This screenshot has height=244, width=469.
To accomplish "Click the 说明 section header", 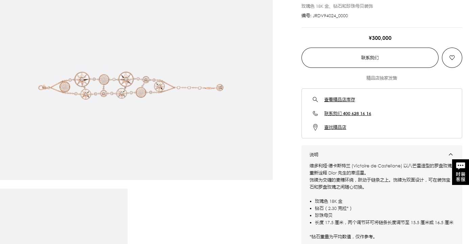I will pyautogui.click(x=382, y=155).
